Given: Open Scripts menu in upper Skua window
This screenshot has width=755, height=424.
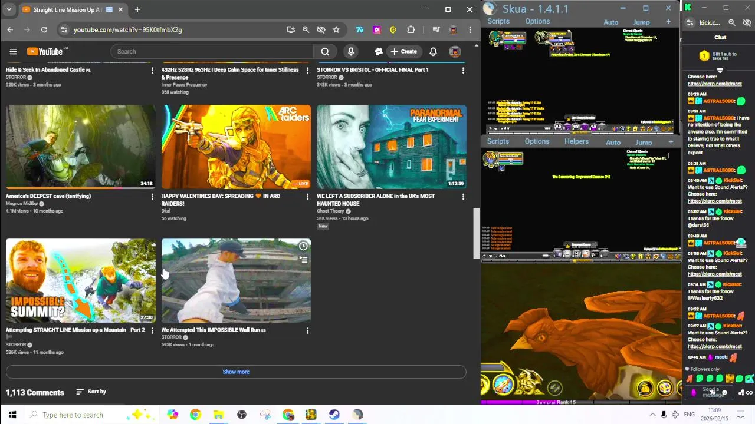Looking at the screenshot, I should pyautogui.click(x=498, y=21).
